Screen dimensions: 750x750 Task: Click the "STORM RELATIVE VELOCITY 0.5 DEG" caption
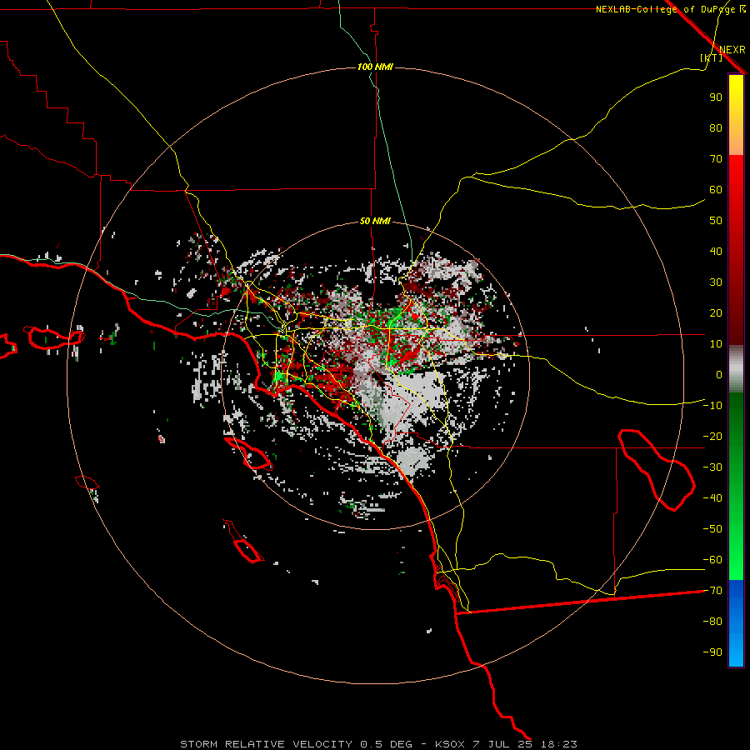pyautogui.click(x=296, y=744)
